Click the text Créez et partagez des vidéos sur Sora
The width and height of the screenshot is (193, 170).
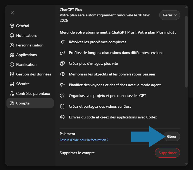(100, 106)
